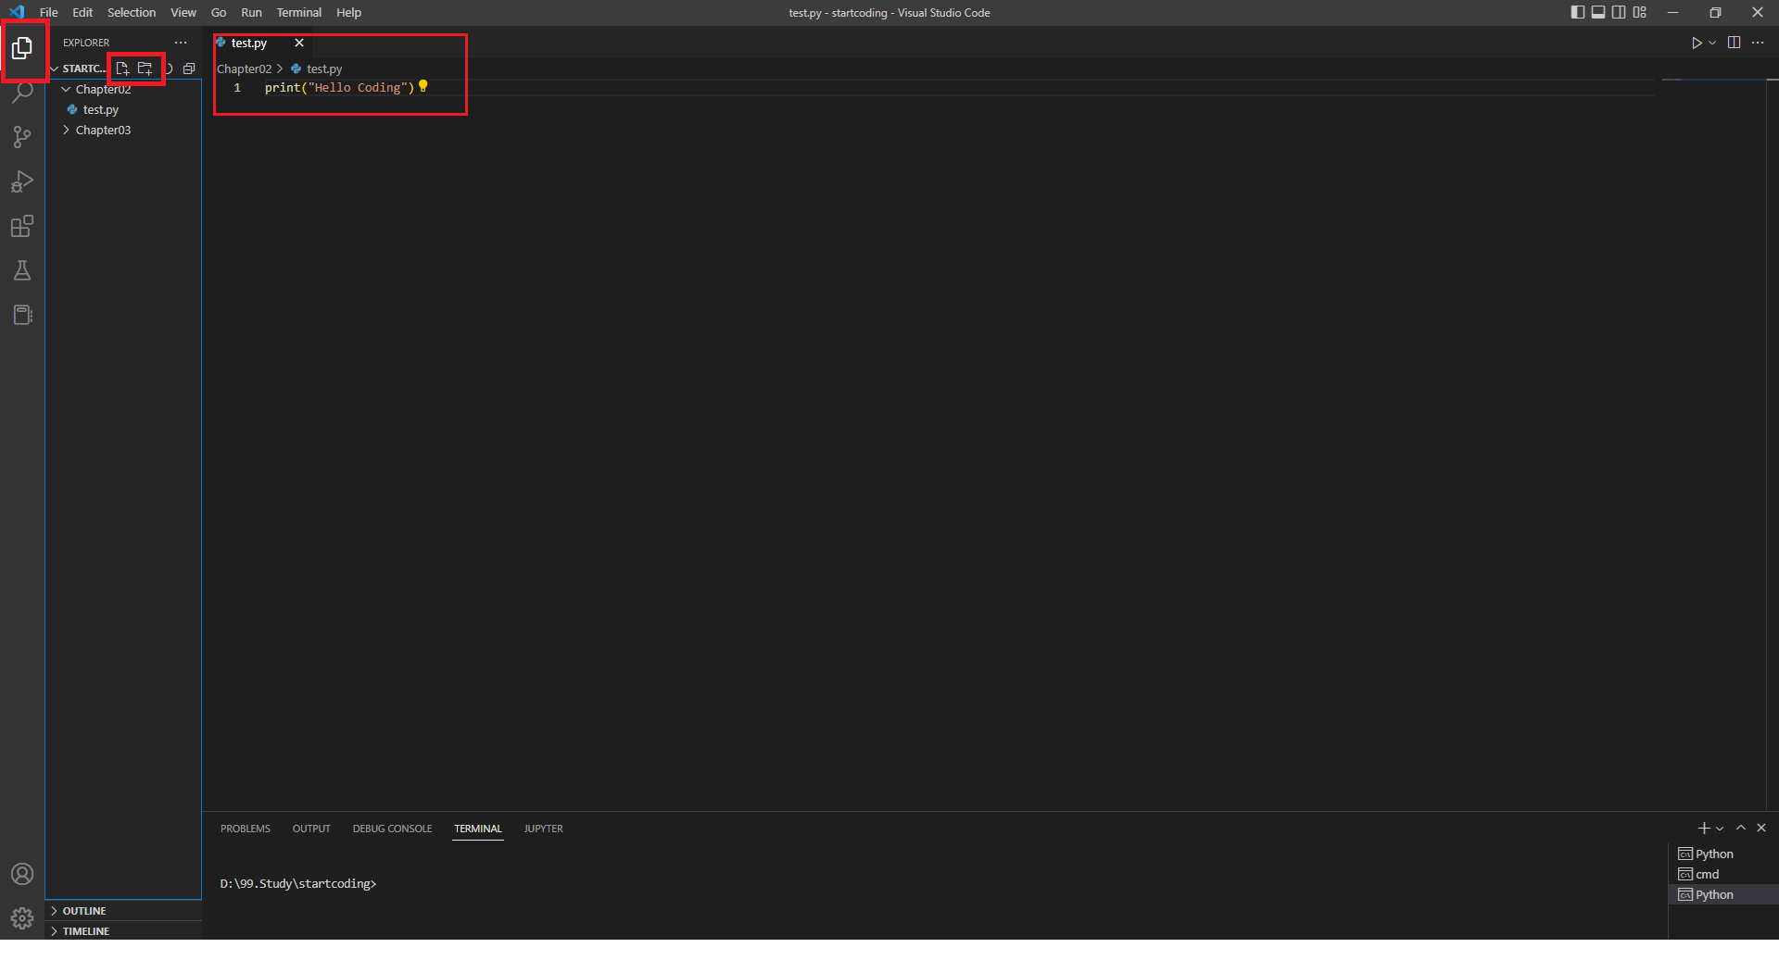Click Chapter02 in the breadcrumb
This screenshot has width=1779, height=960.
click(245, 69)
